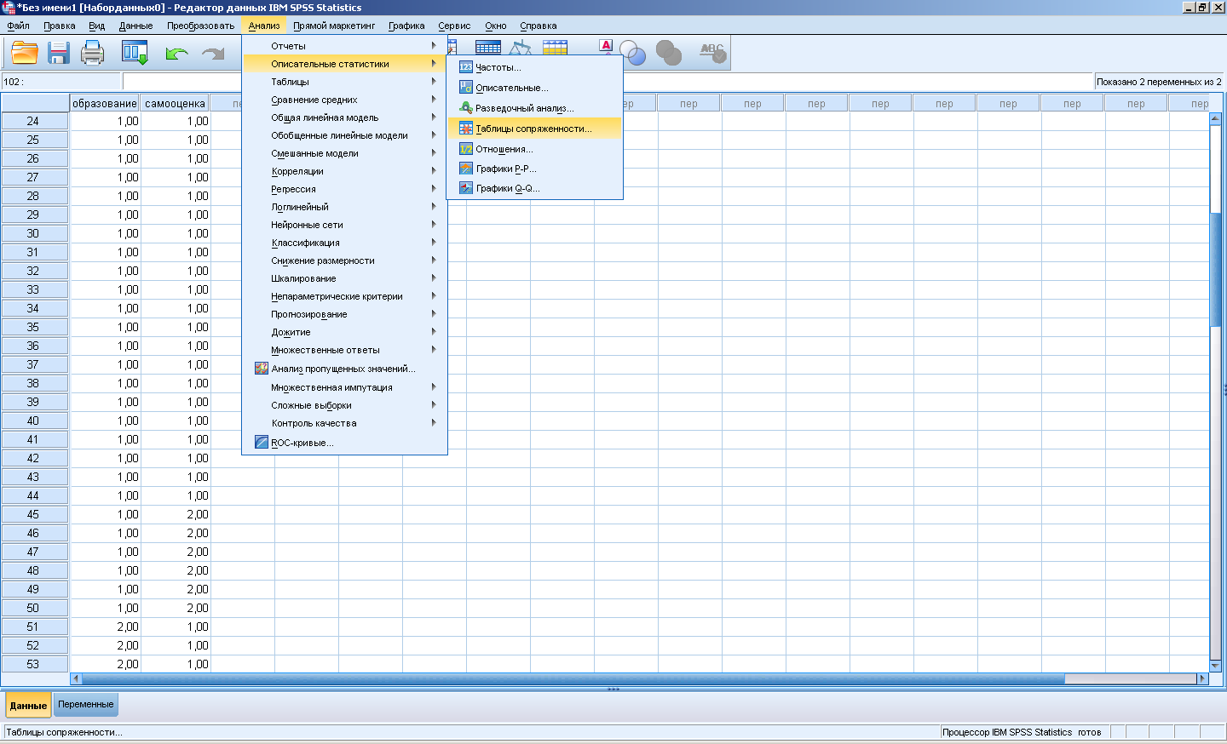Switch to the Данные tab
This screenshot has width=1227, height=744.
28,705
